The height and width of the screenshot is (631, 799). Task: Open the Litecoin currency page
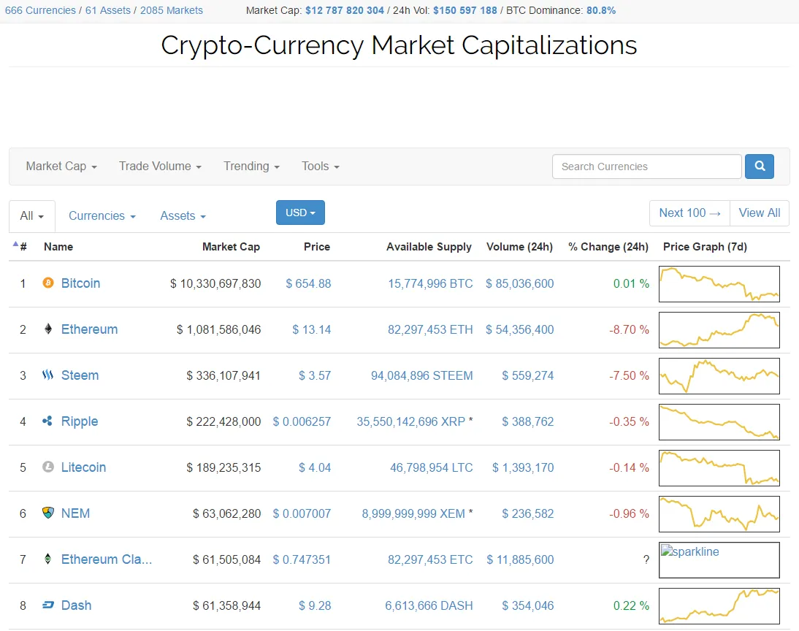pyautogui.click(x=83, y=467)
